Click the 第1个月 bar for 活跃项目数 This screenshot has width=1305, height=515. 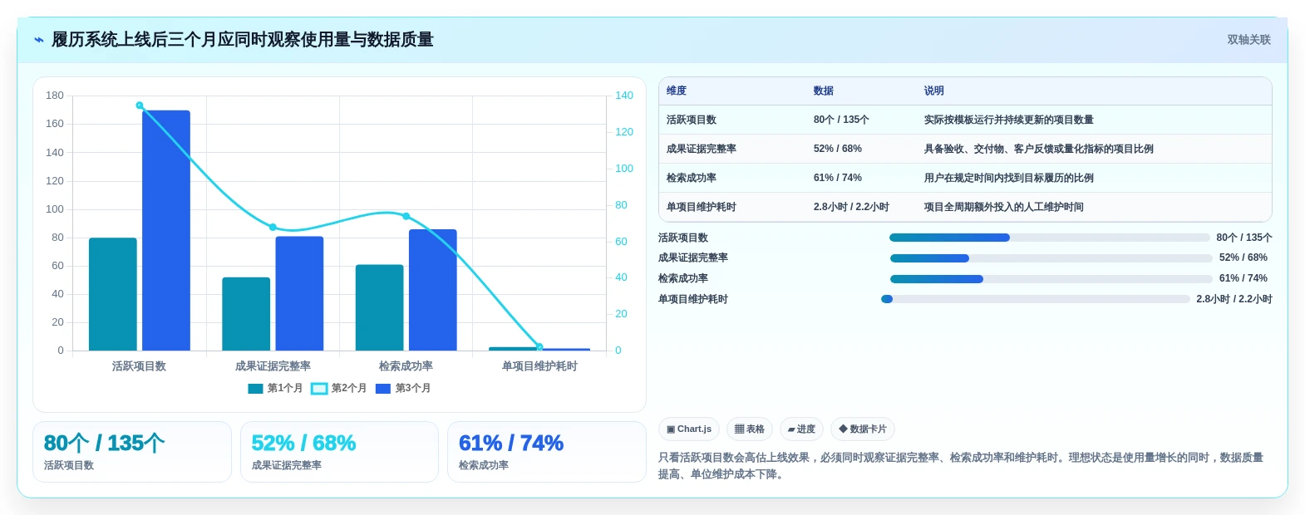coord(113,294)
